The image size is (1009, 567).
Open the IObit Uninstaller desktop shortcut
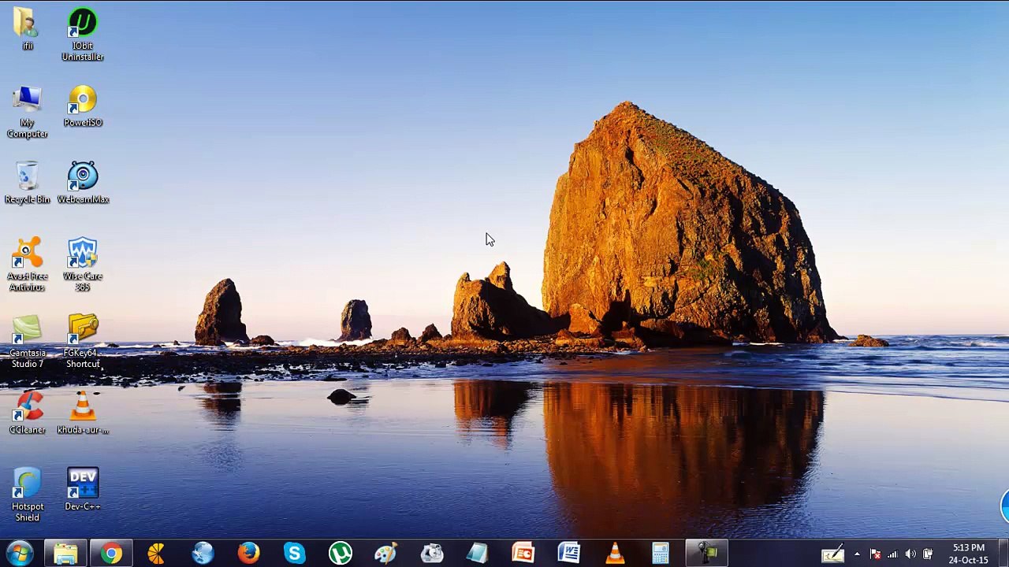tap(83, 35)
